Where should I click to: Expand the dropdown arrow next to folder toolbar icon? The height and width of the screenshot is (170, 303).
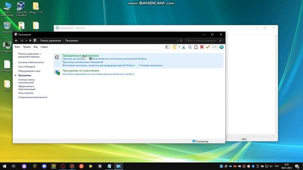click(x=179, y=47)
